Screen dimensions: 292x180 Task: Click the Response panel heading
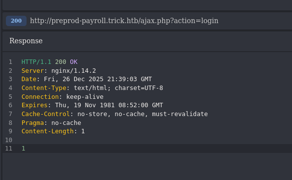(26, 41)
